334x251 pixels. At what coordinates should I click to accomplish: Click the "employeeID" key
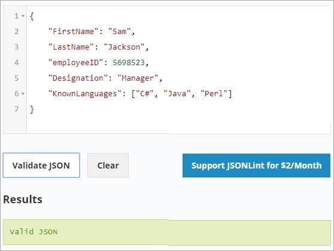[76, 63]
